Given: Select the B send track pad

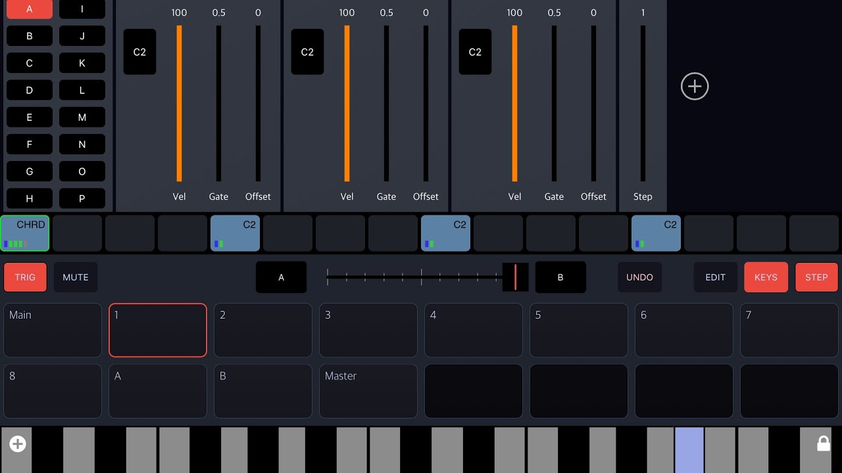Looking at the screenshot, I should click(x=263, y=392).
